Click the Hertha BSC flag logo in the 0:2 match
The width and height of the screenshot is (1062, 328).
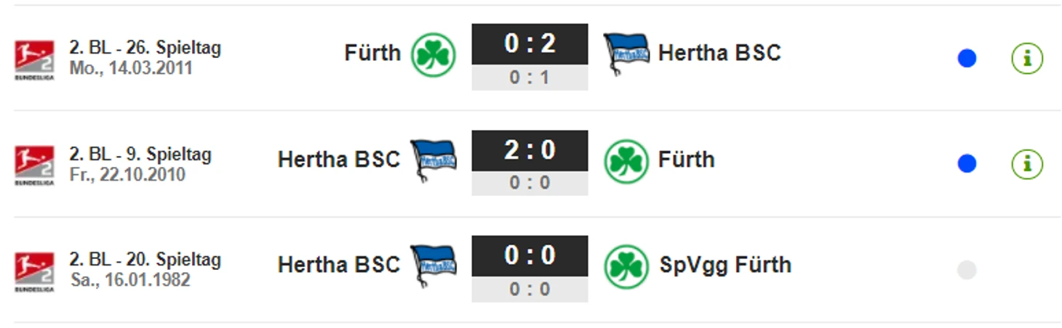pyautogui.click(x=626, y=54)
